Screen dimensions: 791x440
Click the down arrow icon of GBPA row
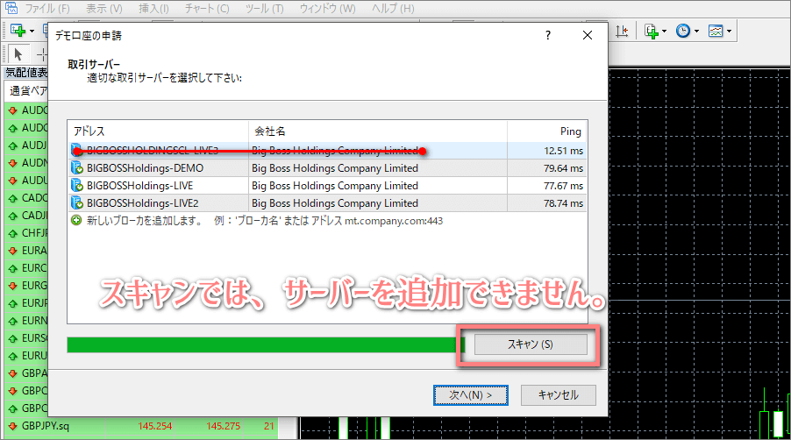[x=13, y=373]
